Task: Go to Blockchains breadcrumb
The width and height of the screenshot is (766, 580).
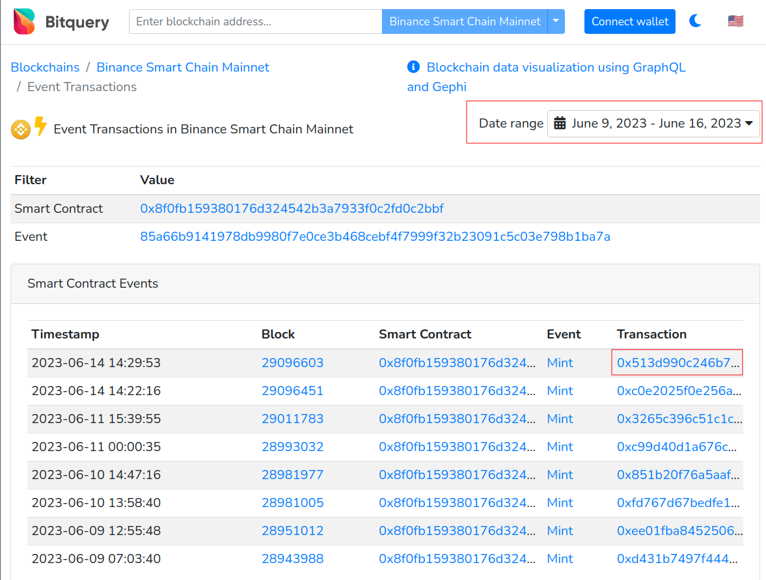Action: tap(45, 67)
